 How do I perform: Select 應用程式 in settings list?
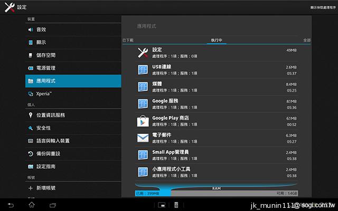click(x=73, y=81)
